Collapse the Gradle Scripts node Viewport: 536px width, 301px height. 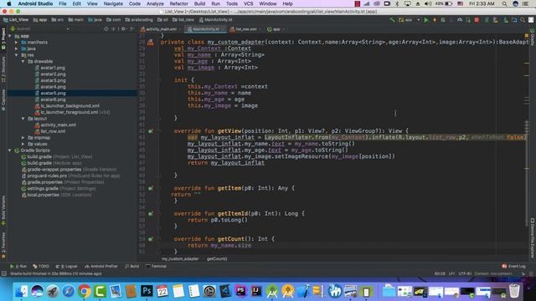(10, 150)
